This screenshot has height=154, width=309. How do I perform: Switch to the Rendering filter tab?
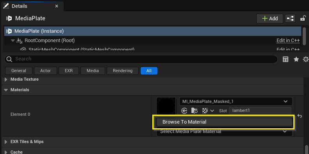coord(123,71)
